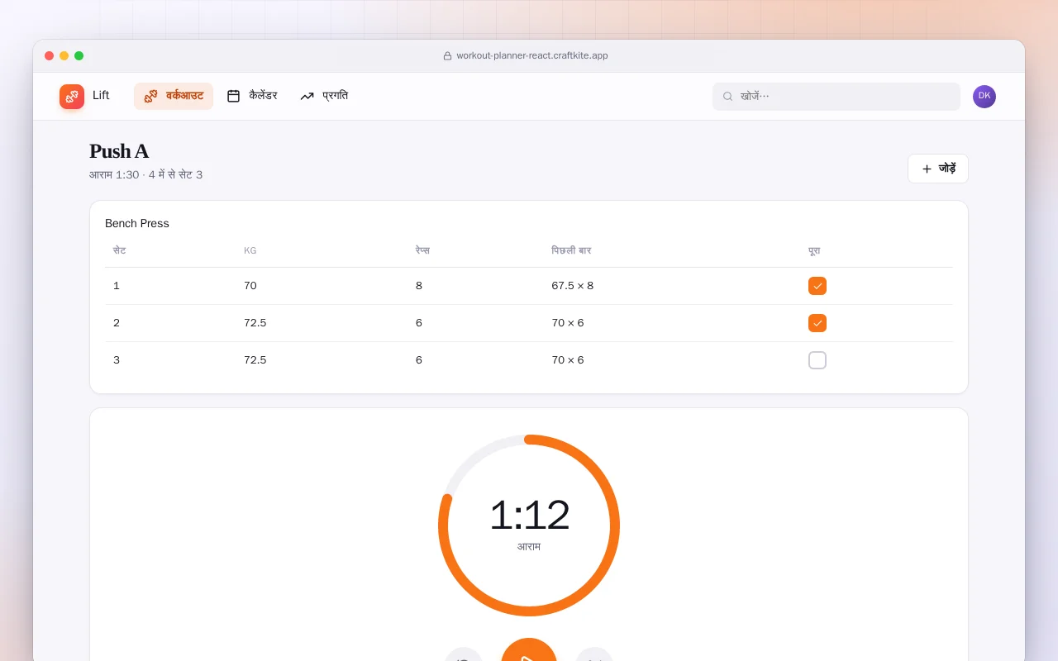This screenshot has height=661, width=1058.
Task: Click the Bench Press exercise name
Action: (x=137, y=223)
